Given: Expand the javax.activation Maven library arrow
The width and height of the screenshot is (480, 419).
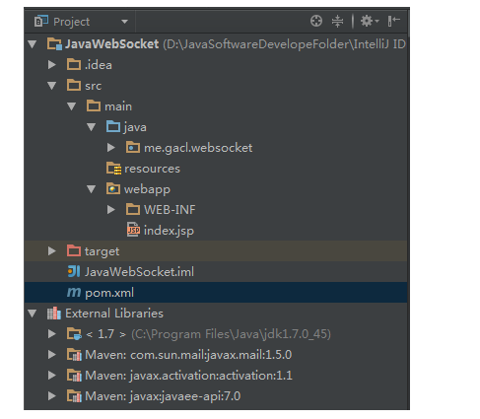Looking at the screenshot, I should coord(52,376).
